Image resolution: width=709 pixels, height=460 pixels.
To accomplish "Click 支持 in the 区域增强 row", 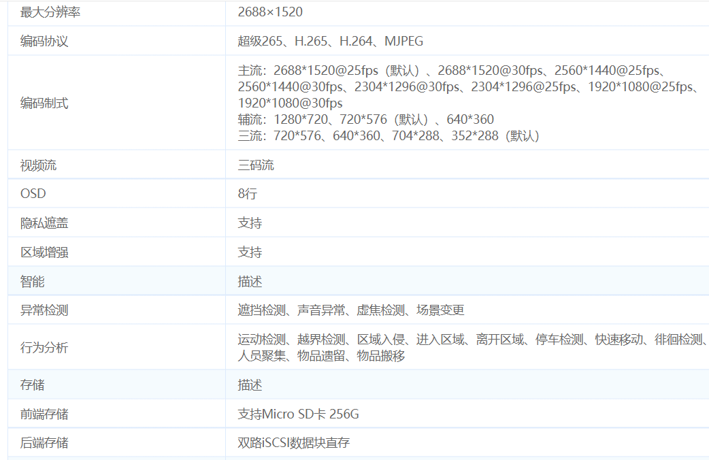I will tap(250, 252).
